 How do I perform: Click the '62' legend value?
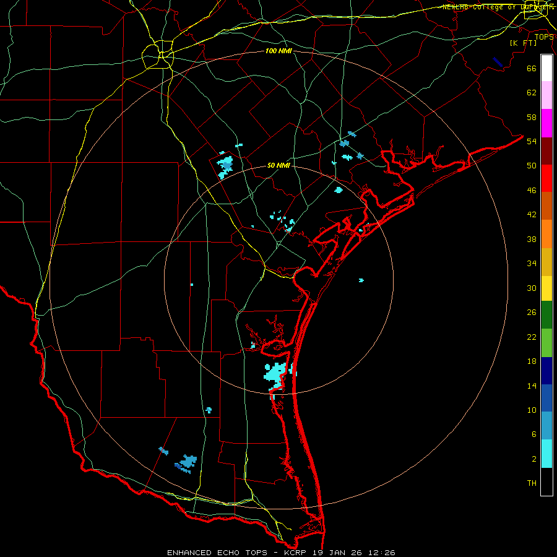point(532,93)
